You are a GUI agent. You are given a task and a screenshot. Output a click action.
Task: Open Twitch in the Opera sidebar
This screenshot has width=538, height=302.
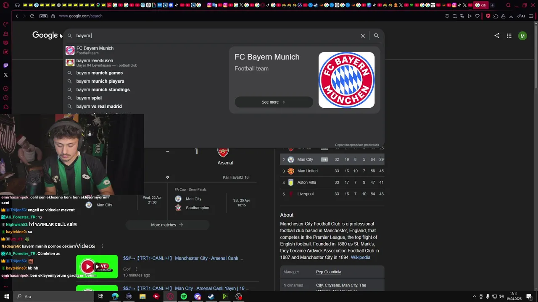[5, 65]
